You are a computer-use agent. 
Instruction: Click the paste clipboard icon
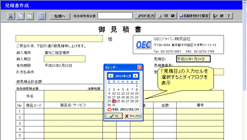(x=30, y=16)
